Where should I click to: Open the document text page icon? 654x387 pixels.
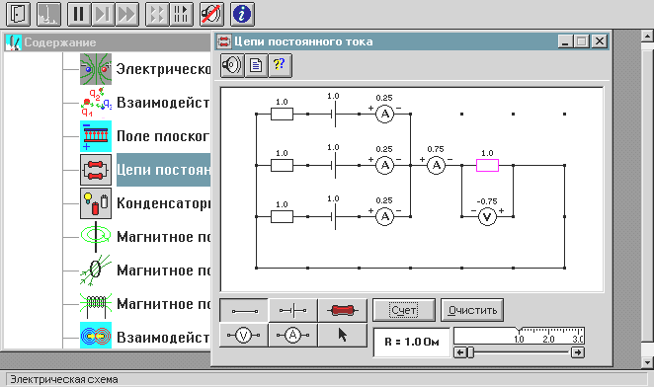(x=256, y=65)
